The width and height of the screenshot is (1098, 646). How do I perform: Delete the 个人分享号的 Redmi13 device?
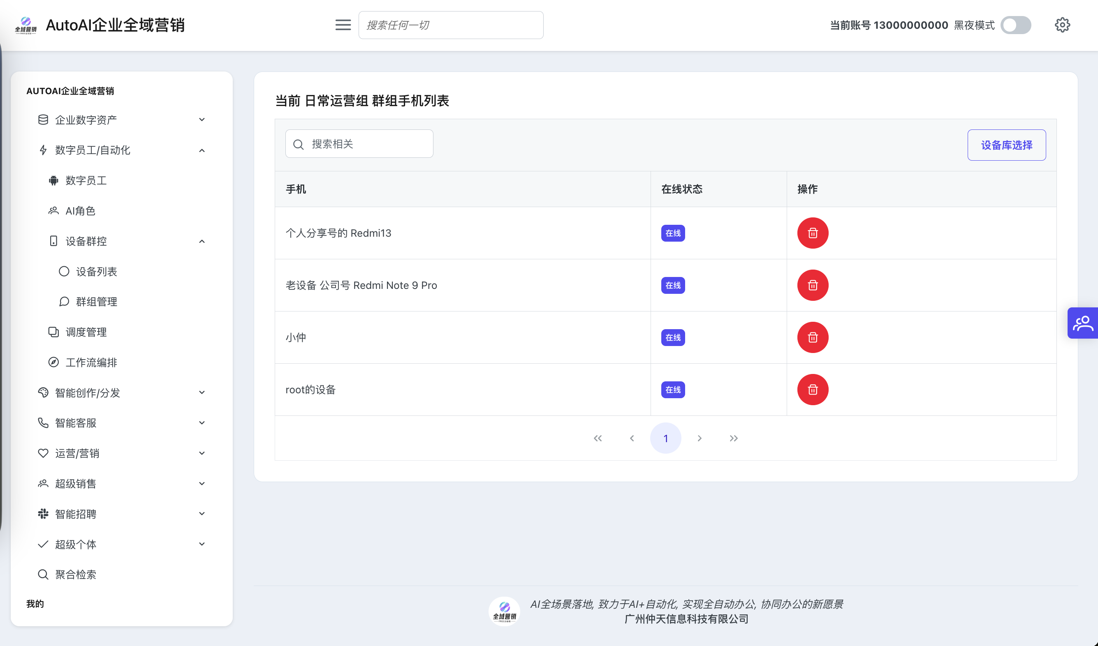(813, 233)
